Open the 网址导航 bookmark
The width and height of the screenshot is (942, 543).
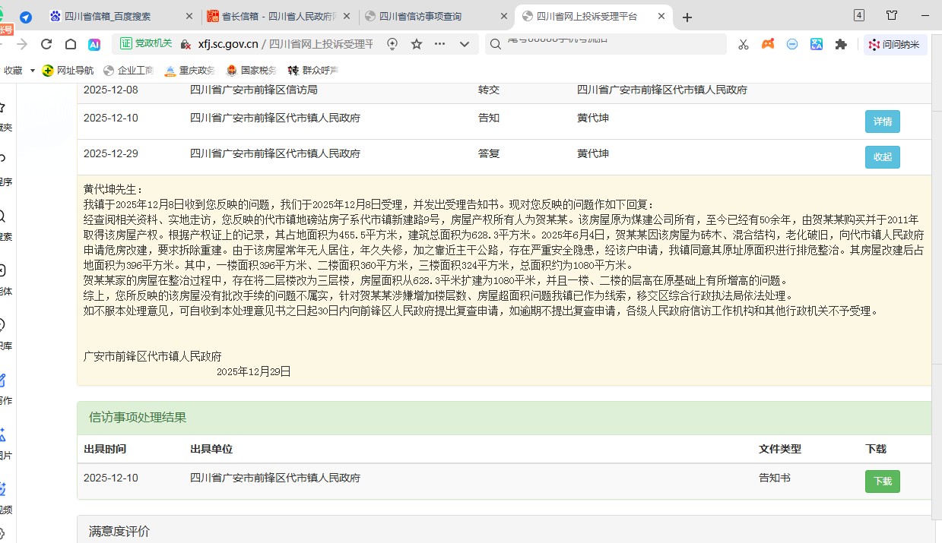(68, 71)
